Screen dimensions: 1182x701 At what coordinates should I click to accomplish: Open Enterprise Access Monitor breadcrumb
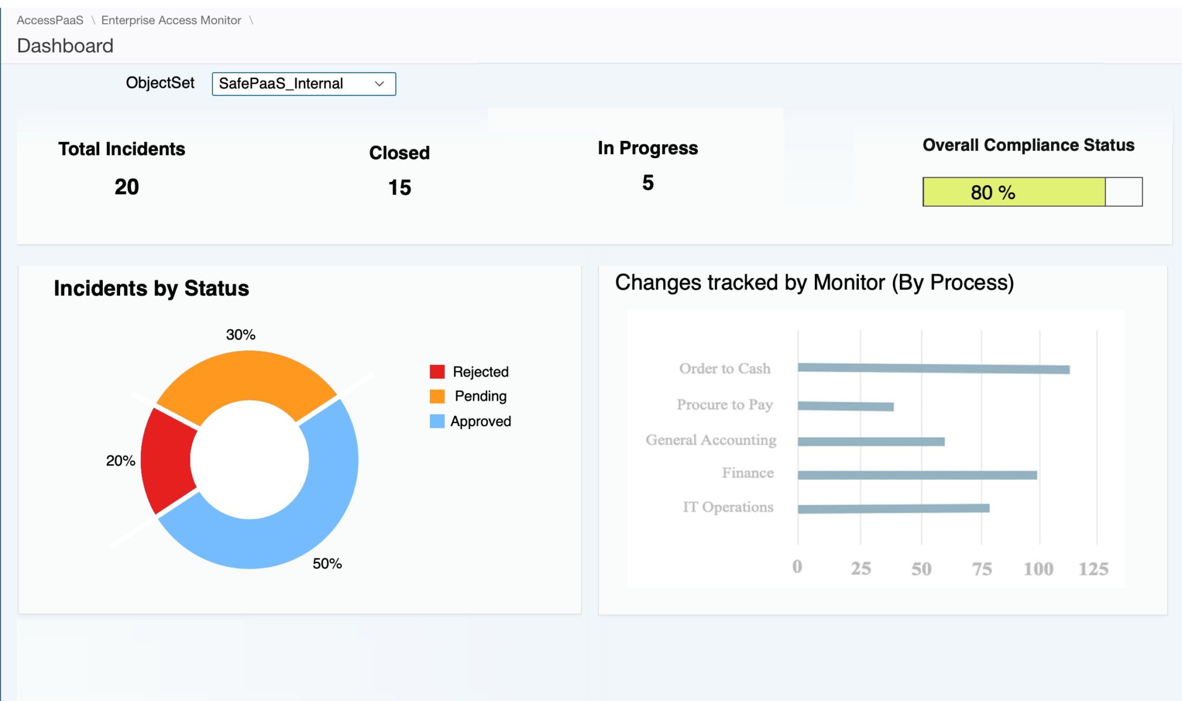[171, 20]
